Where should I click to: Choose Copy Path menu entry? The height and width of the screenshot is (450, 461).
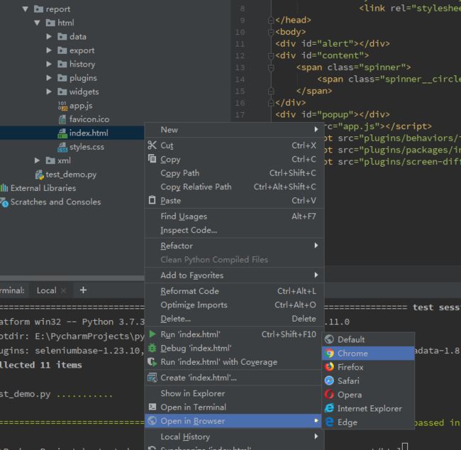point(235,172)
